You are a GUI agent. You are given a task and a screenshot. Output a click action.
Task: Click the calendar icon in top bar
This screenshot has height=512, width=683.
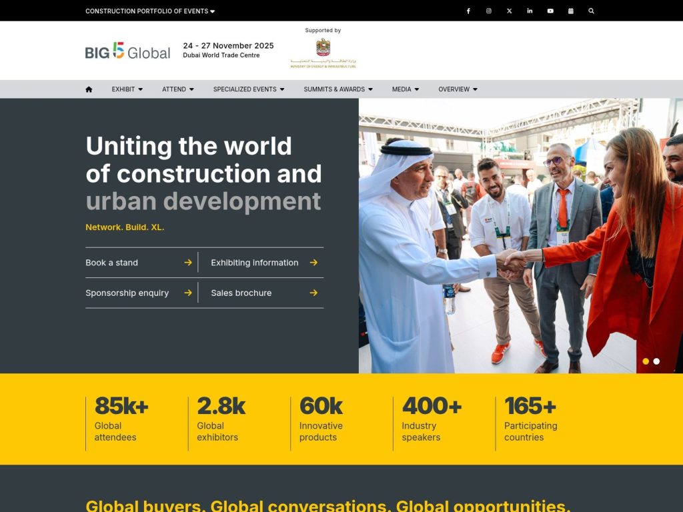571,11
